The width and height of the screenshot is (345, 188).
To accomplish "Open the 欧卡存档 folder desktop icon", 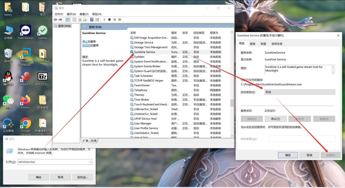I will click(43, 102).
